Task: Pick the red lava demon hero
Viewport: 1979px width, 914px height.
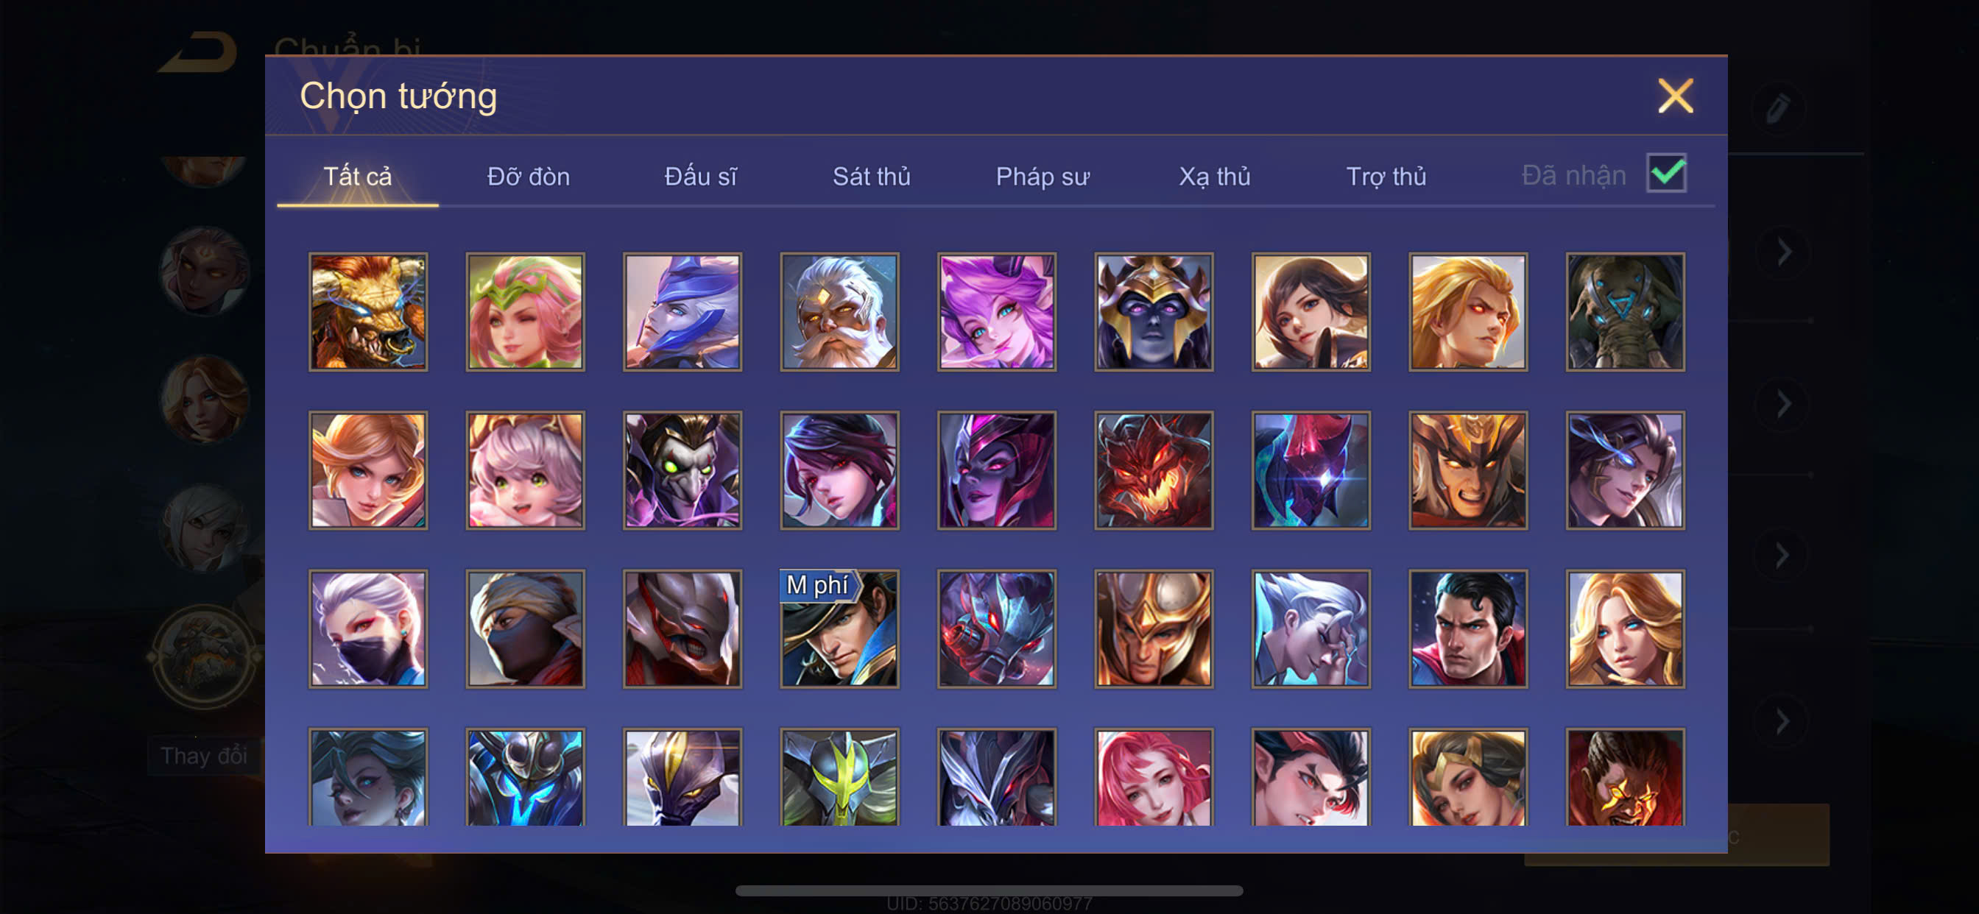Action: [x=1154, y=470]
